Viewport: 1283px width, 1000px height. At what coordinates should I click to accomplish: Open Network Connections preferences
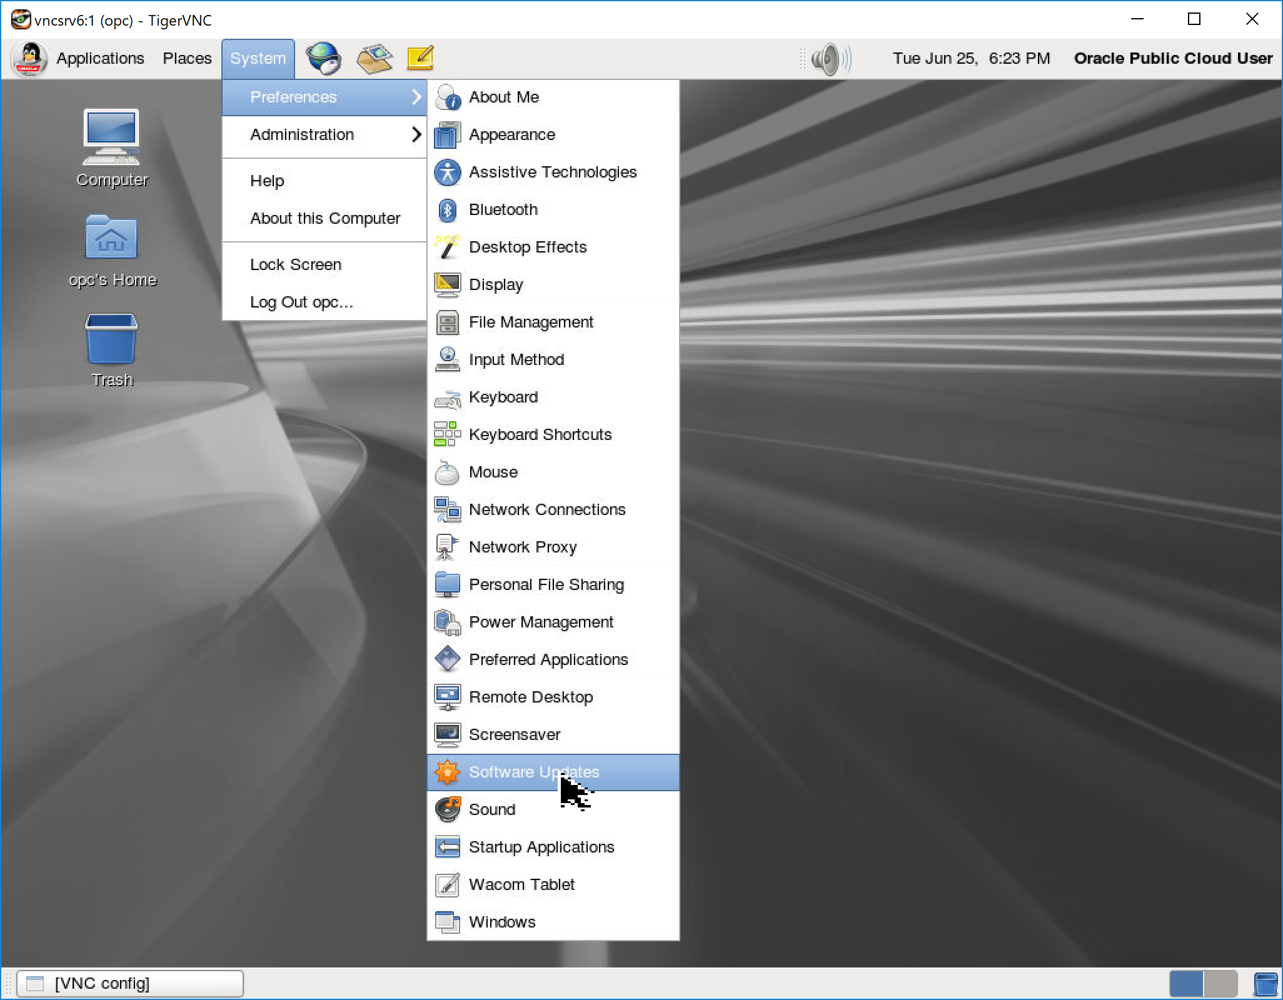point(547,509)
